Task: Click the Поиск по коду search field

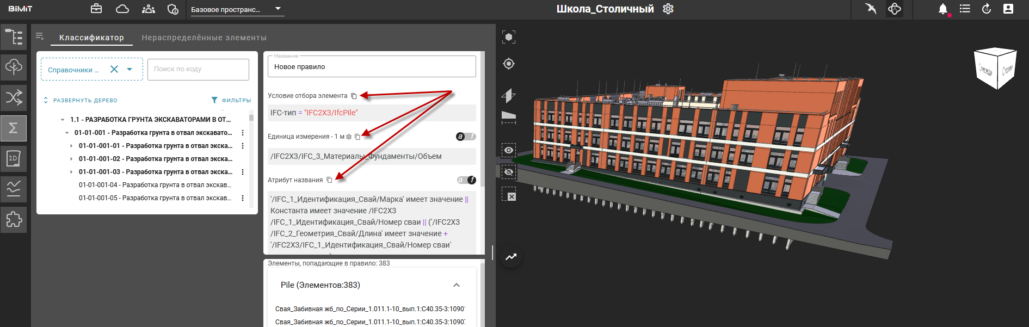Action: pyautogui.click(x=198, y=69)
